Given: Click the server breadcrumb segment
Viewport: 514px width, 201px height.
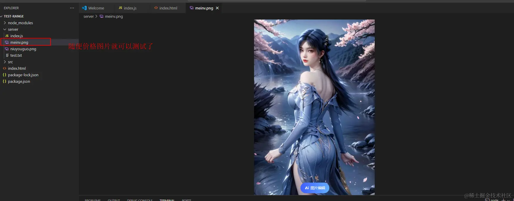Looking at the screenshot, I should point(88,16).
